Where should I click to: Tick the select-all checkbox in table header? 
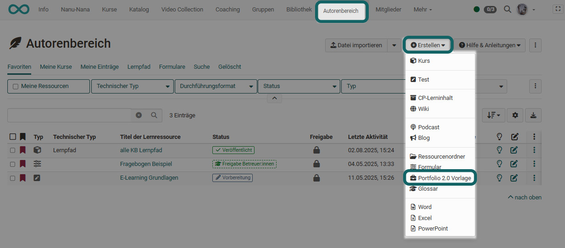pyautogui.click(x=13, y=137)
